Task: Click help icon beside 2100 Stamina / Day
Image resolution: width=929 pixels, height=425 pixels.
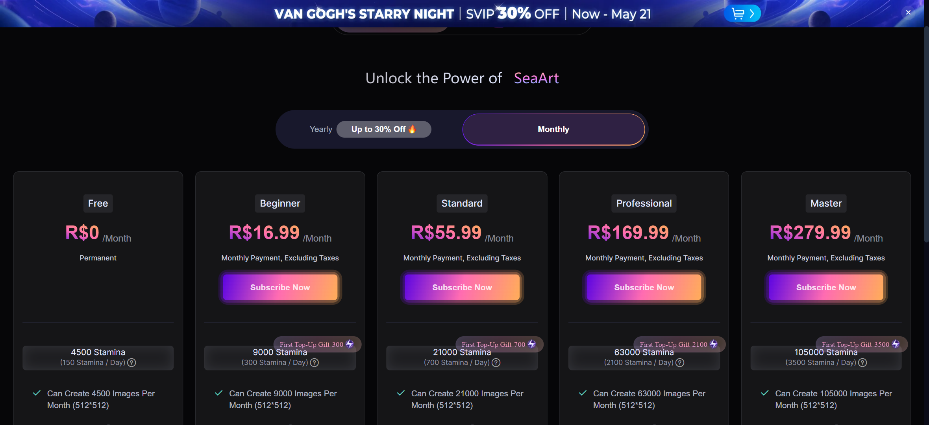Action: tap(680, 363)
